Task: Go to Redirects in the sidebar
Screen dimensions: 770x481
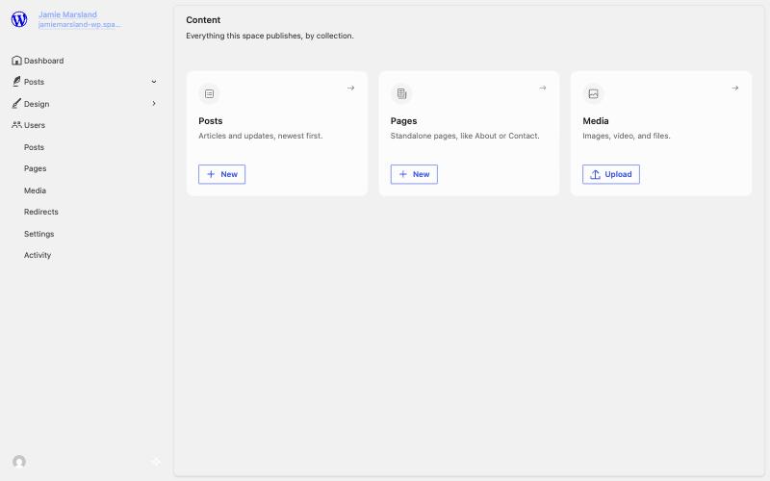Action: coord(41,212)
